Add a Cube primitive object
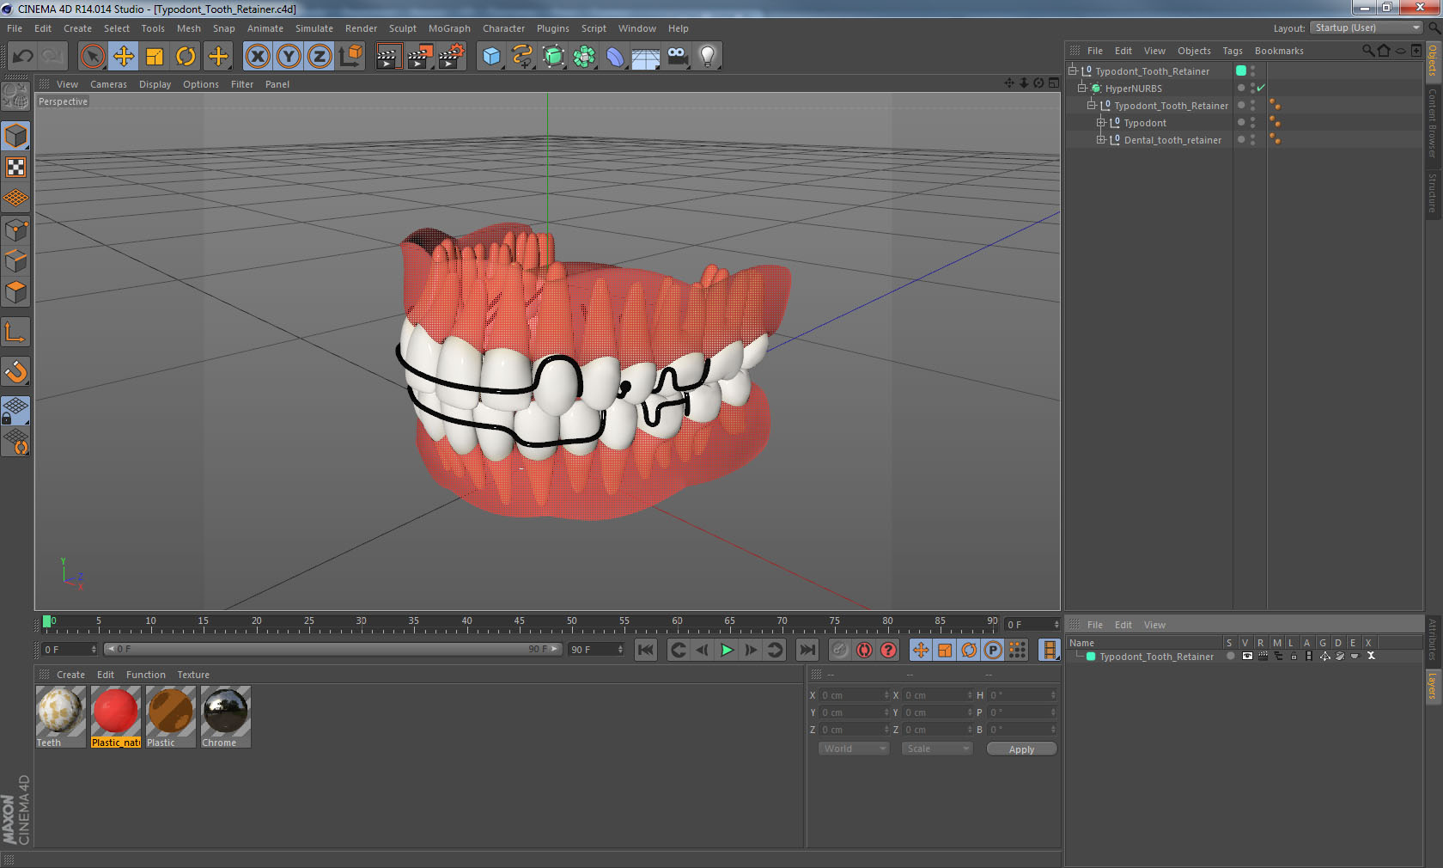The height and width of the screenshot is (868, 1443). [x=491, y=57]
